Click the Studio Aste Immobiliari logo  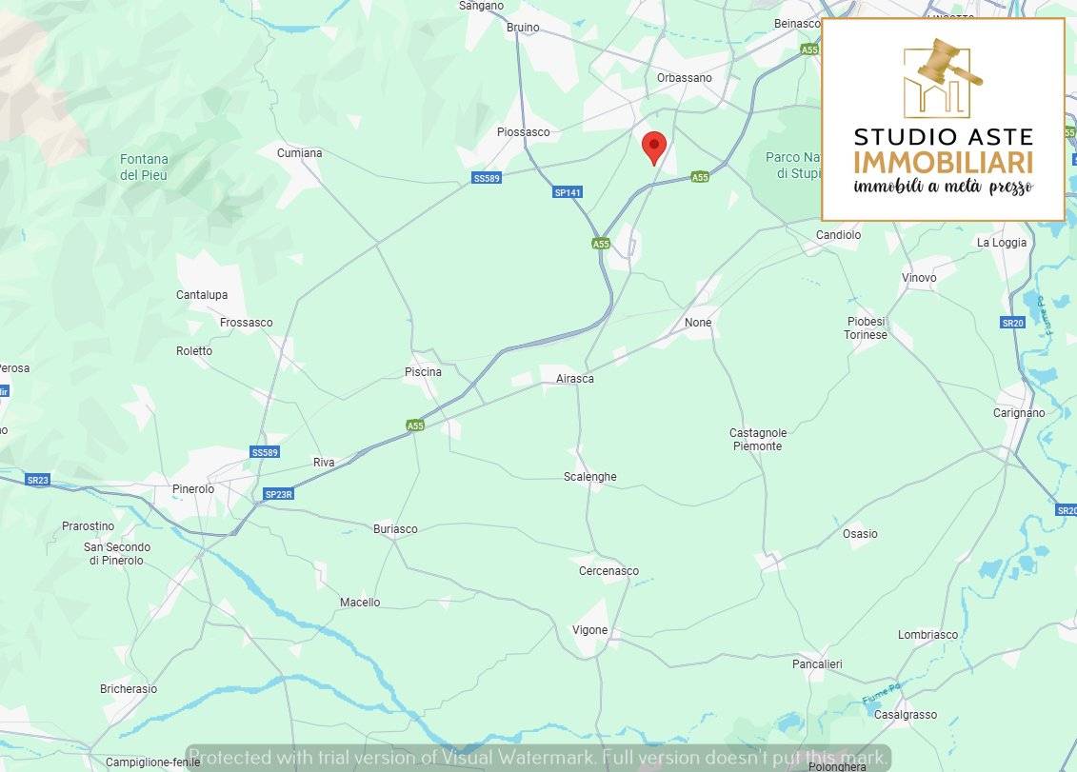pyautogui.click(x=943, y=120)
